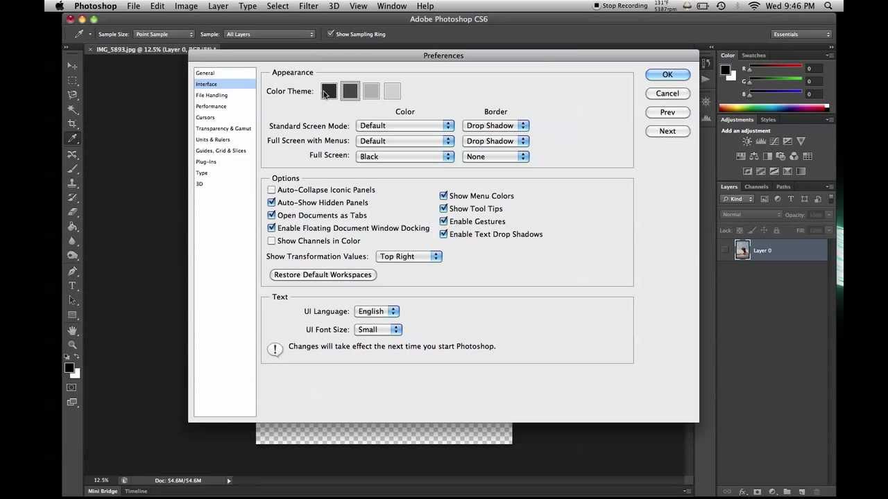
Task: Change UI Language dropdown
Action: click(x=377, y=311)
